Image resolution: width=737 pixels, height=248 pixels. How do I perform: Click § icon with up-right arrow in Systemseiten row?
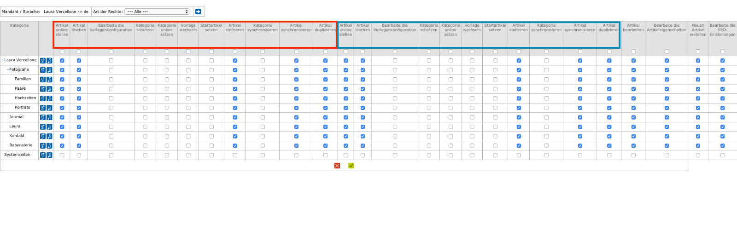[x=43, y=155]
